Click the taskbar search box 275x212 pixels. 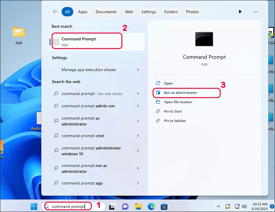point(68,207)
